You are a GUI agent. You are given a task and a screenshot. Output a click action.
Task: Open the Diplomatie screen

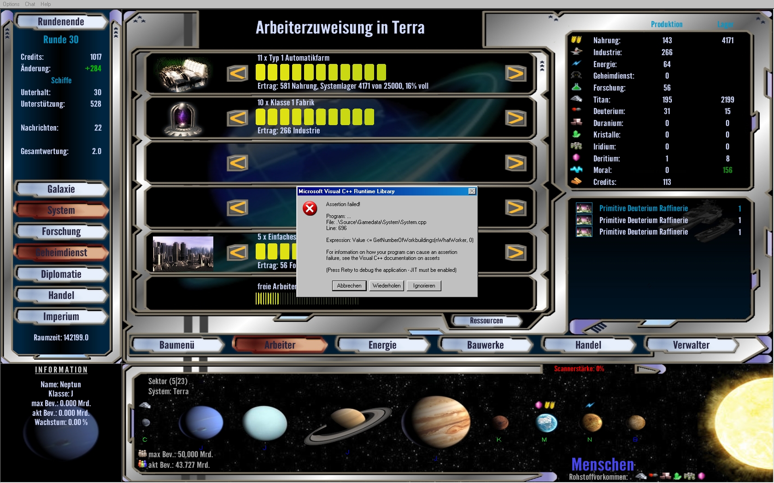click(x=61, y=274)
